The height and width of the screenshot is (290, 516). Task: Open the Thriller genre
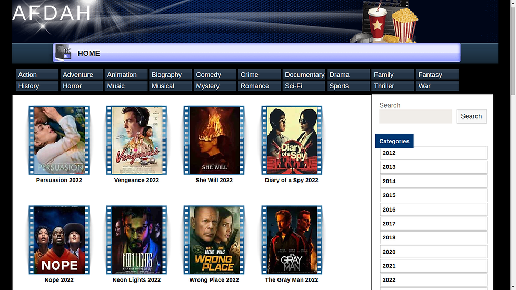pos(393,86)
